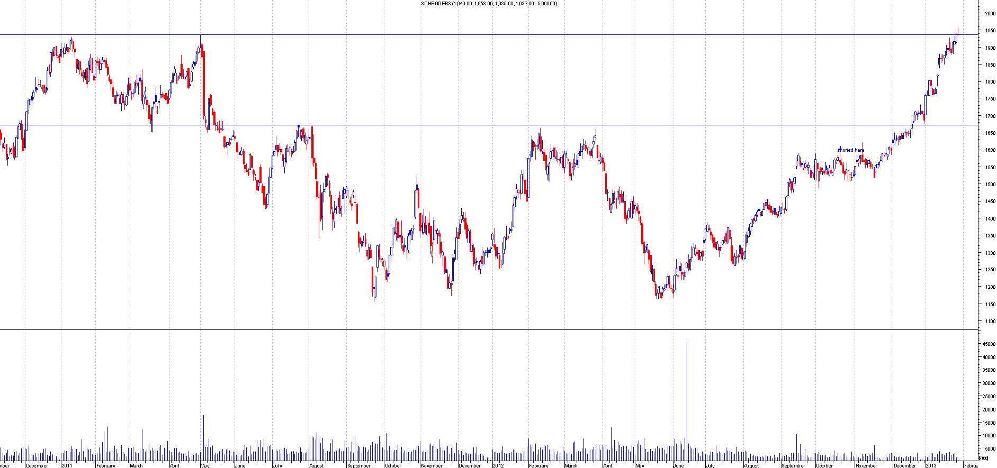The height and width of the screenshot is (468, 997).
Task: Click the blue cross marker above 'shorted here'
Action: [840, 148]
